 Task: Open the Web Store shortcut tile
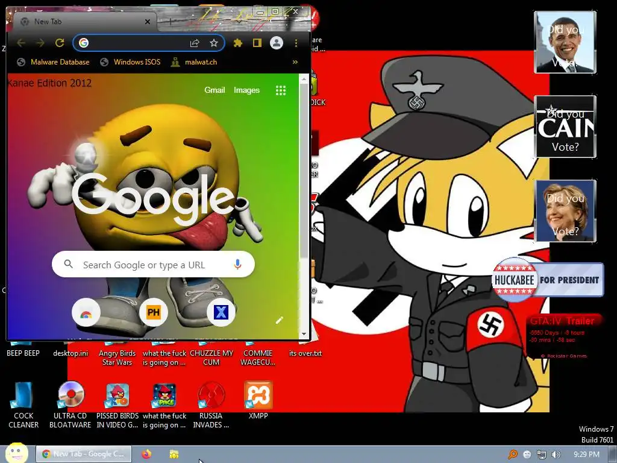tap(86, 313)
